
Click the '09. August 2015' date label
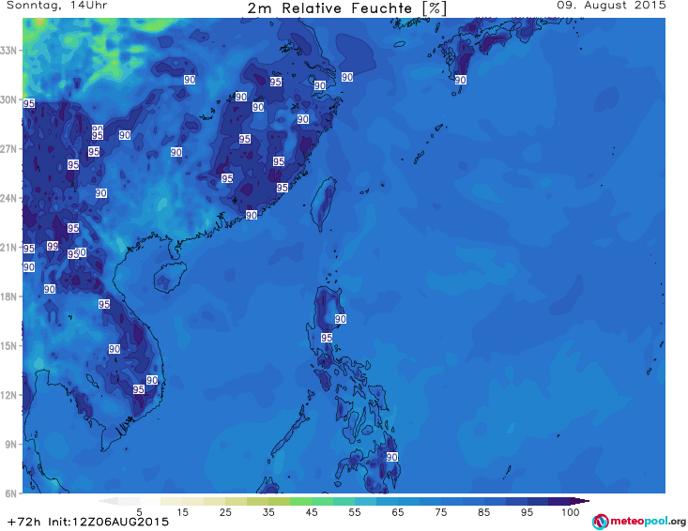(x=611, y=6)
